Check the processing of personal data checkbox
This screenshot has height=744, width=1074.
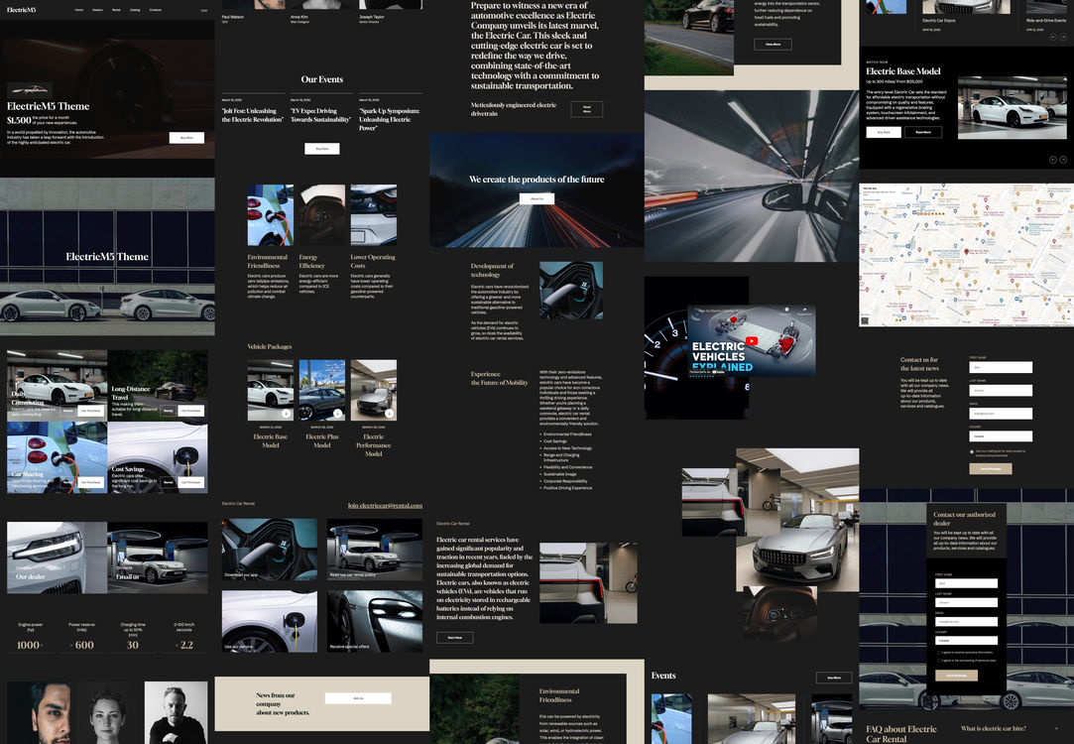(938, 661)
